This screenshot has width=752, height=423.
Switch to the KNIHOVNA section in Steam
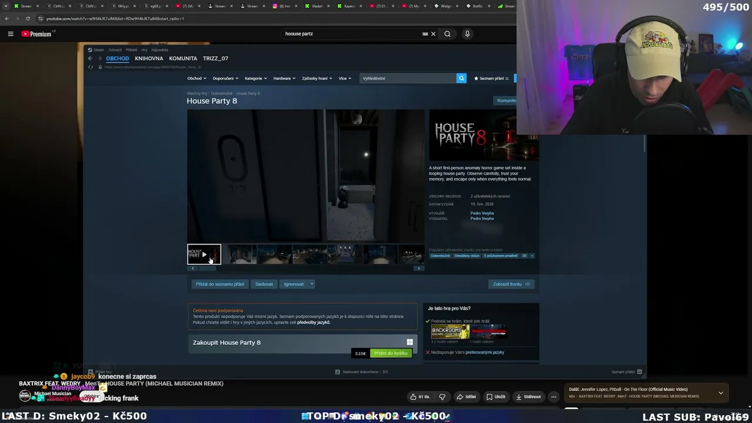pos(149,59)
